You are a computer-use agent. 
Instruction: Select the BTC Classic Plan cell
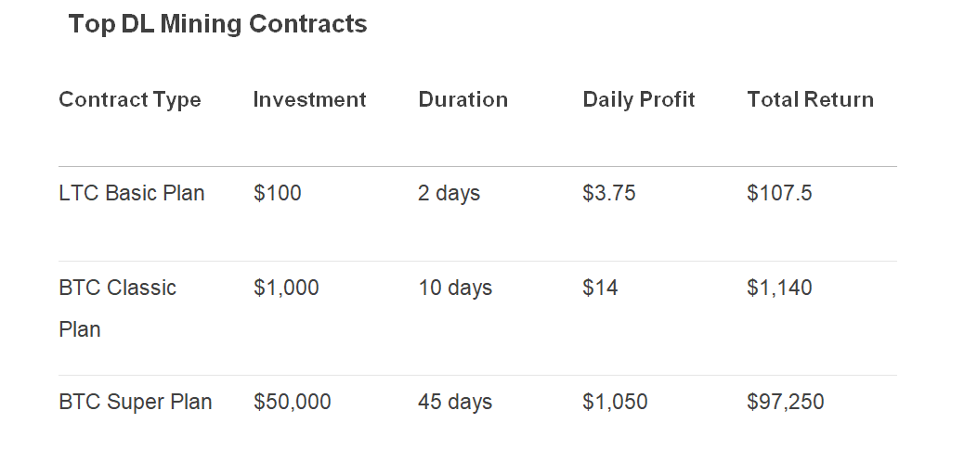point(117,308)
